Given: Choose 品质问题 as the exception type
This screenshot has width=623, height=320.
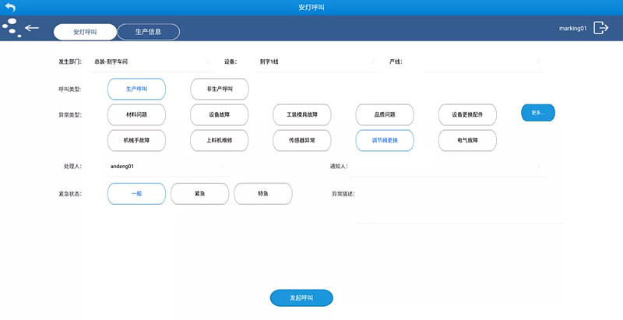Looking at the screenshot, I should 385,114.
